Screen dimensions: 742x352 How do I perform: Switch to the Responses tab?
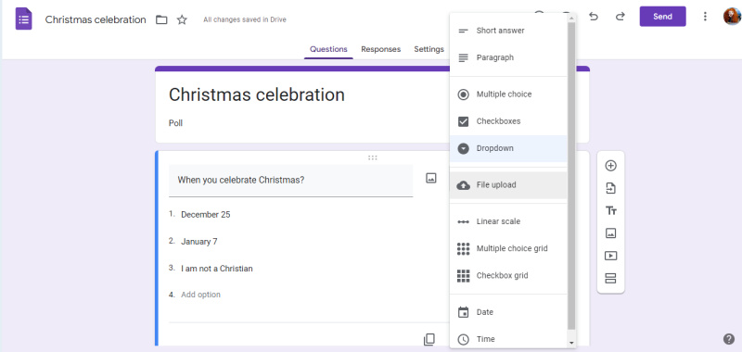380,49
